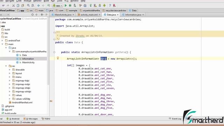Switch to MainActivity.java tab
This screenshot has width=224, height=126.
63,15
